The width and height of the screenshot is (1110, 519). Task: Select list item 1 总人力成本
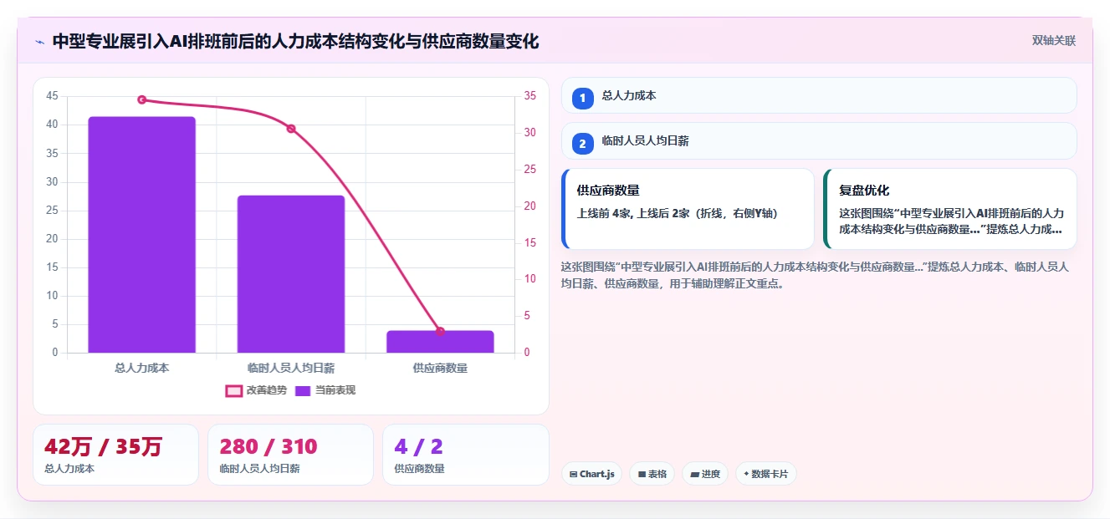coord(819,95)
